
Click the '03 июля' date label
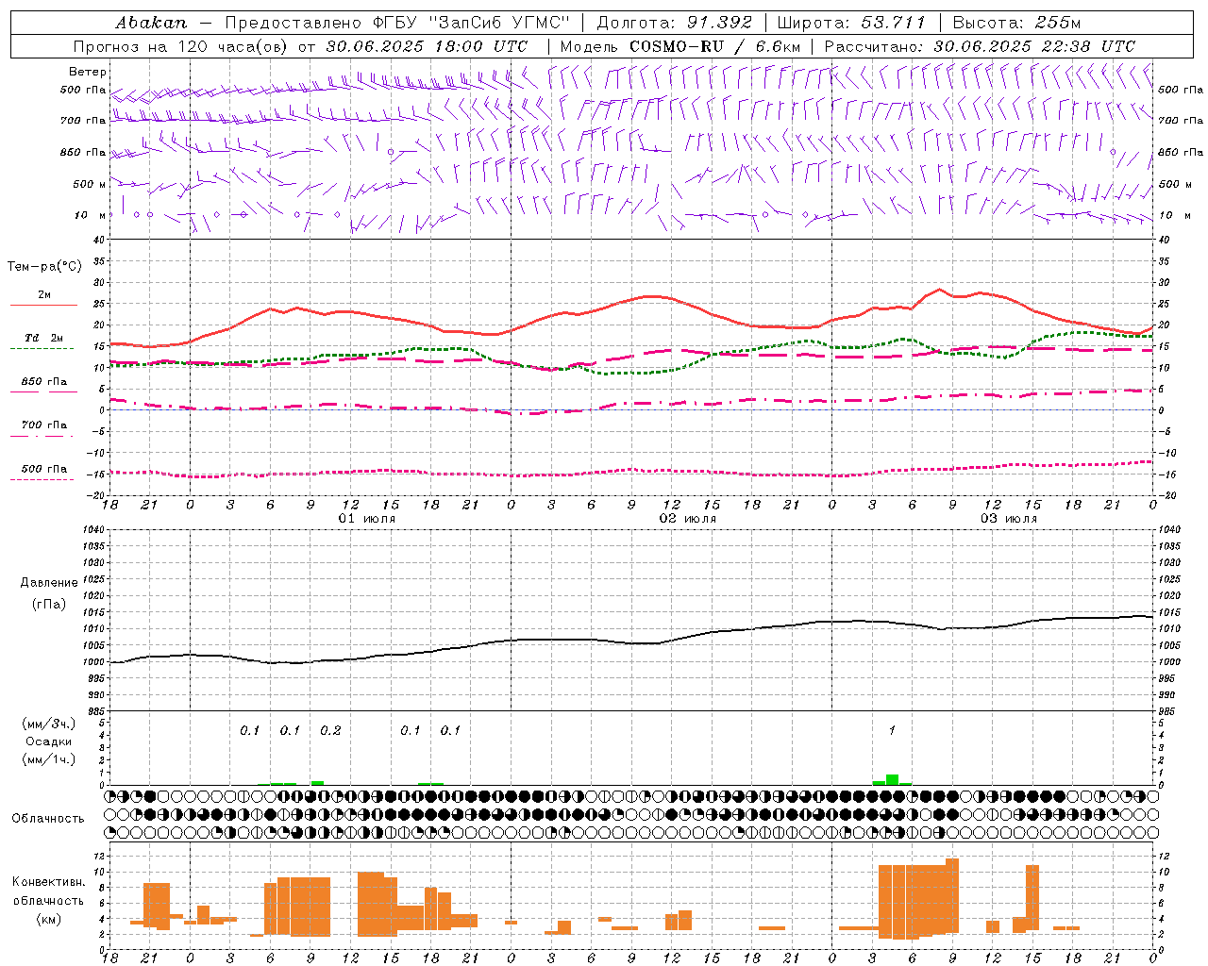click(1008, 519)
